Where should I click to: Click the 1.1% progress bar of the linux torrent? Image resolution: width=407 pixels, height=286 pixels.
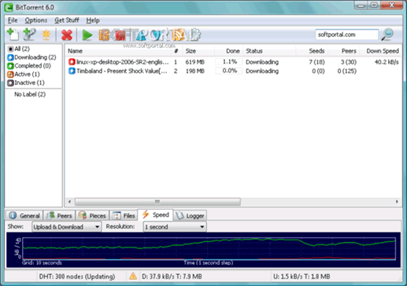[x=229, y=62]
